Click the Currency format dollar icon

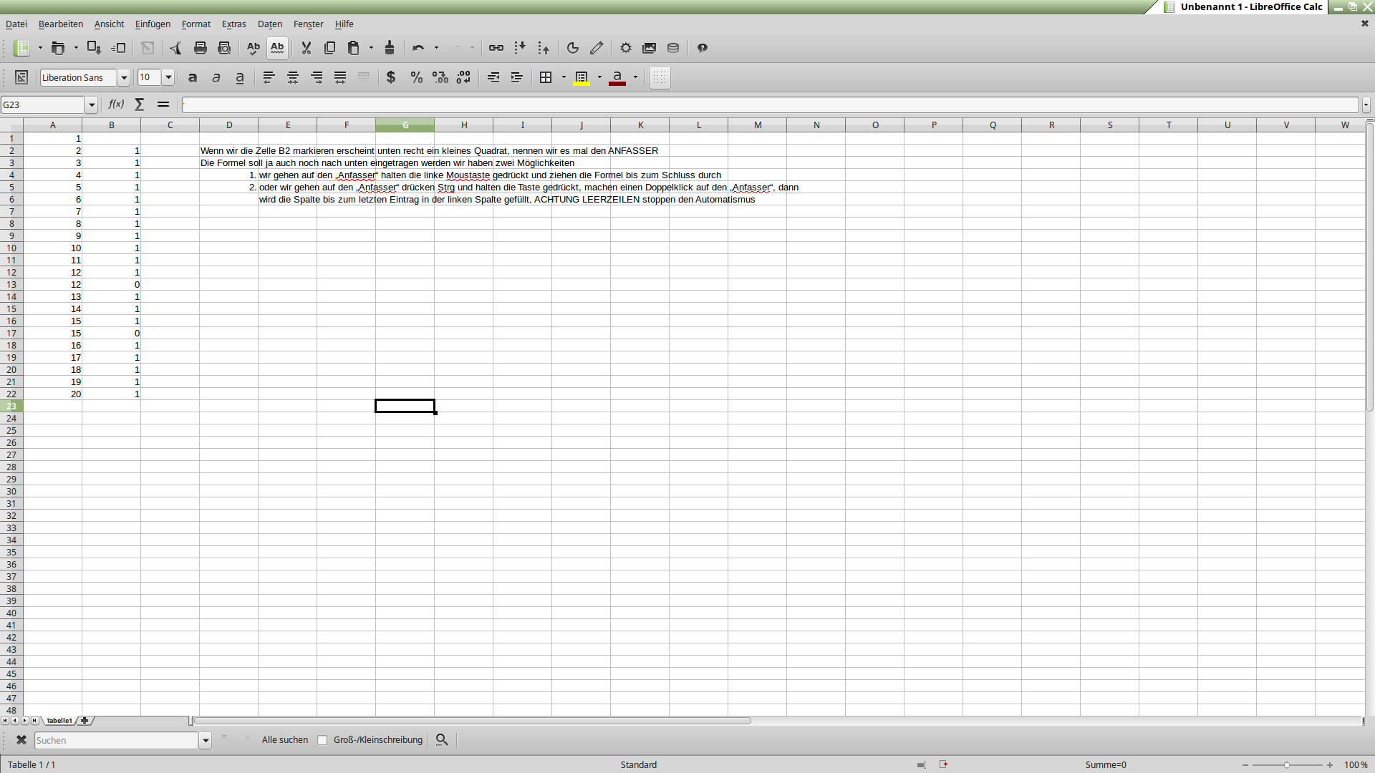pos(391,77)
